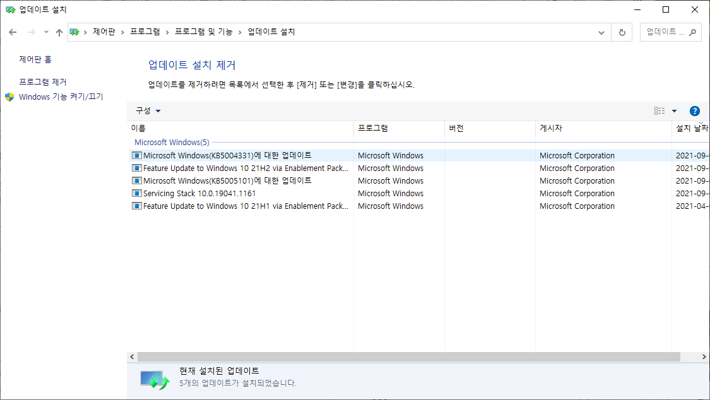Image resolution: width=710 pixels, height=400 pixels.
Task: Select Servicing Stack 10.0.19041.1161 row
Action: pos(419,194)
